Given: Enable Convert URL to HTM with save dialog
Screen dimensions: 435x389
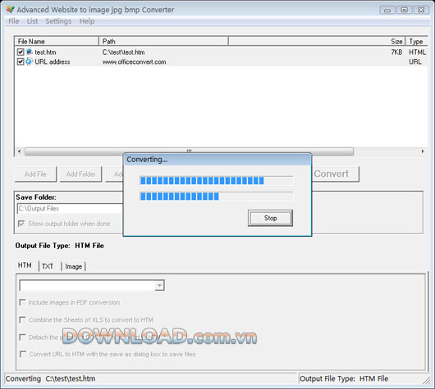Looking at the screenshot, I should [23, 354].
